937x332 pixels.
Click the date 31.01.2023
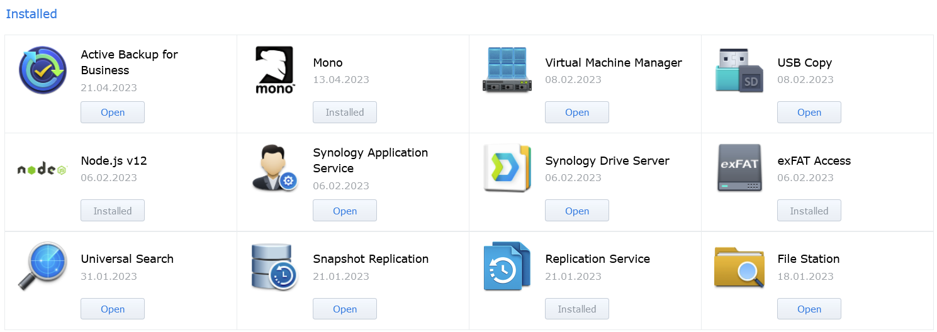(109, 276)
